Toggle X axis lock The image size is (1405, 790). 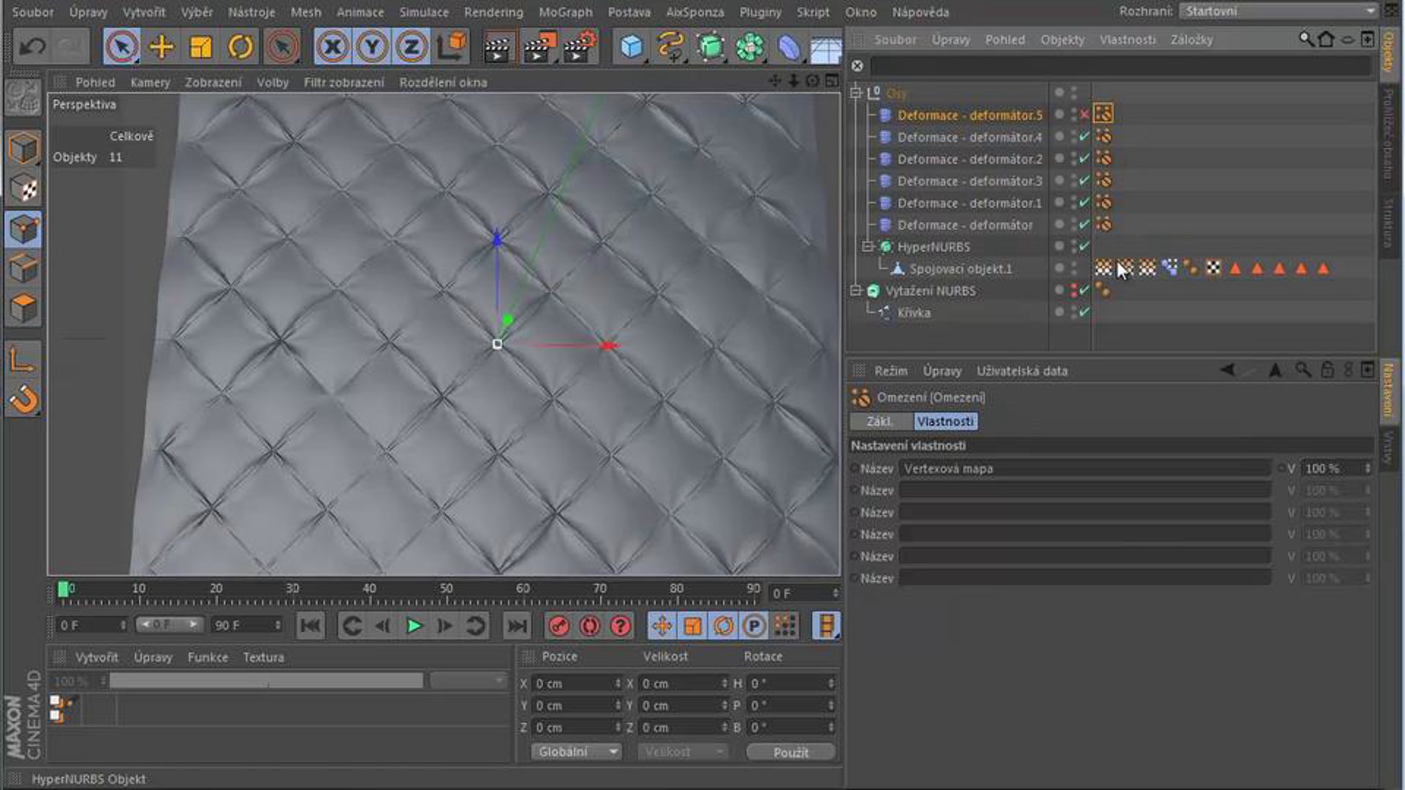coord(333,46)
